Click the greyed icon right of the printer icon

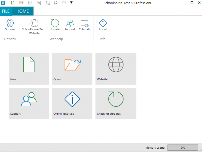click(64, 3)
